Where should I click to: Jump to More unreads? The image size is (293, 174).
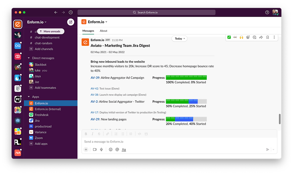pyautogui.click(x=51, y=31)
